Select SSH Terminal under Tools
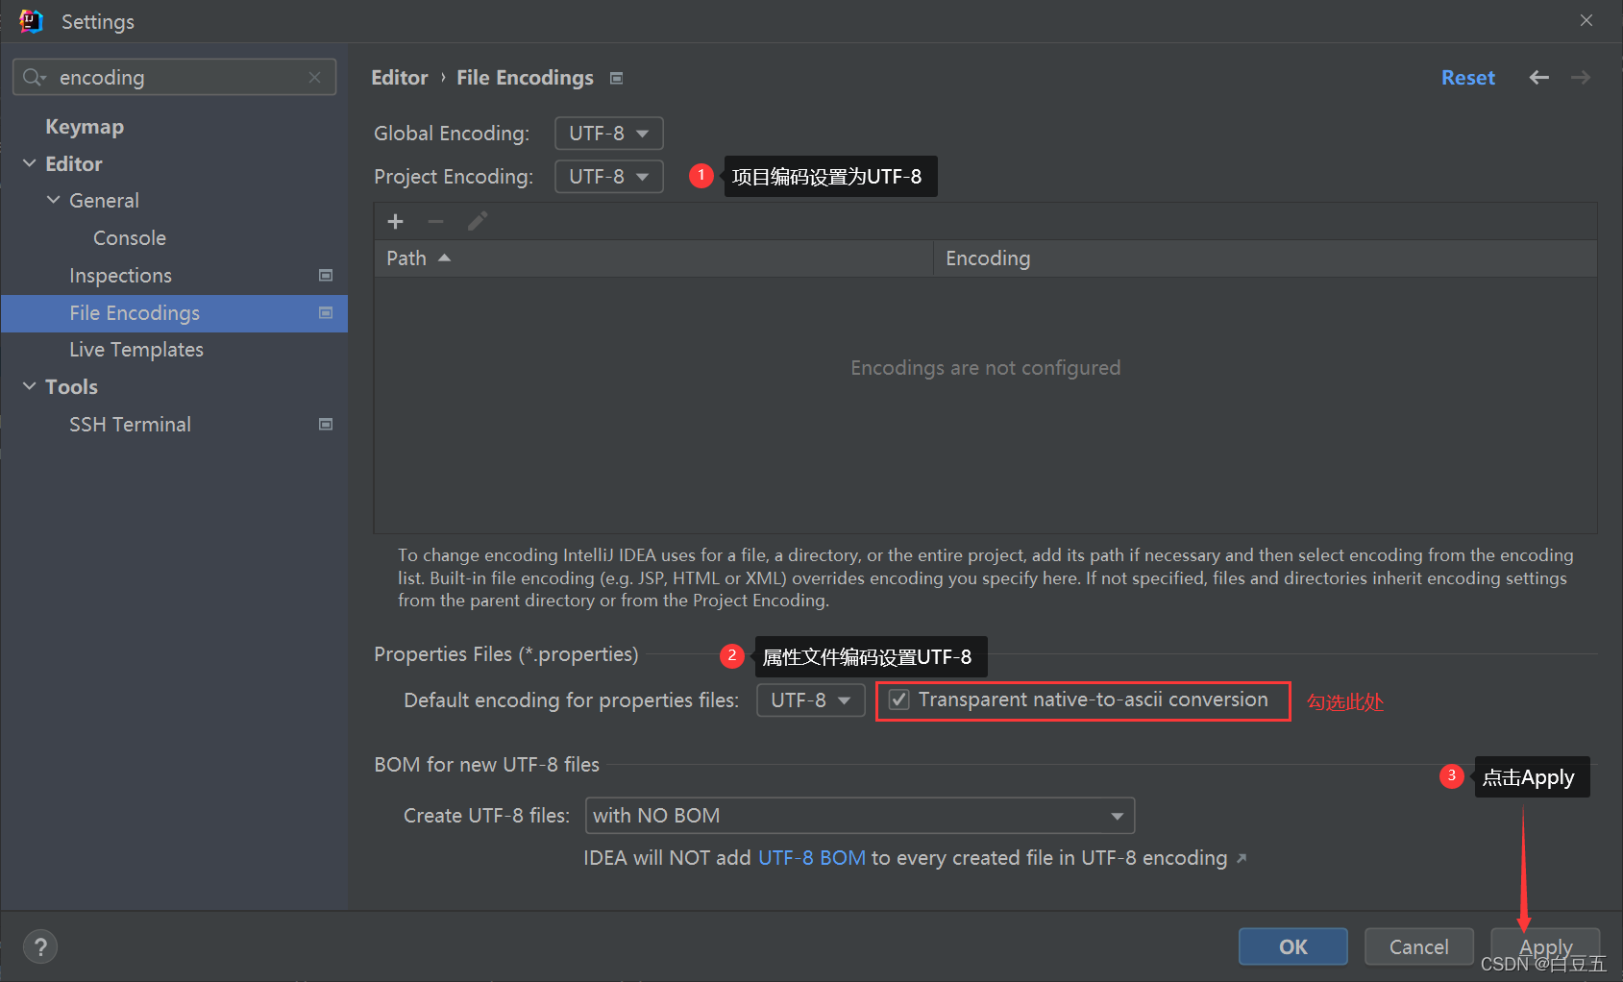 coord(130,425)
